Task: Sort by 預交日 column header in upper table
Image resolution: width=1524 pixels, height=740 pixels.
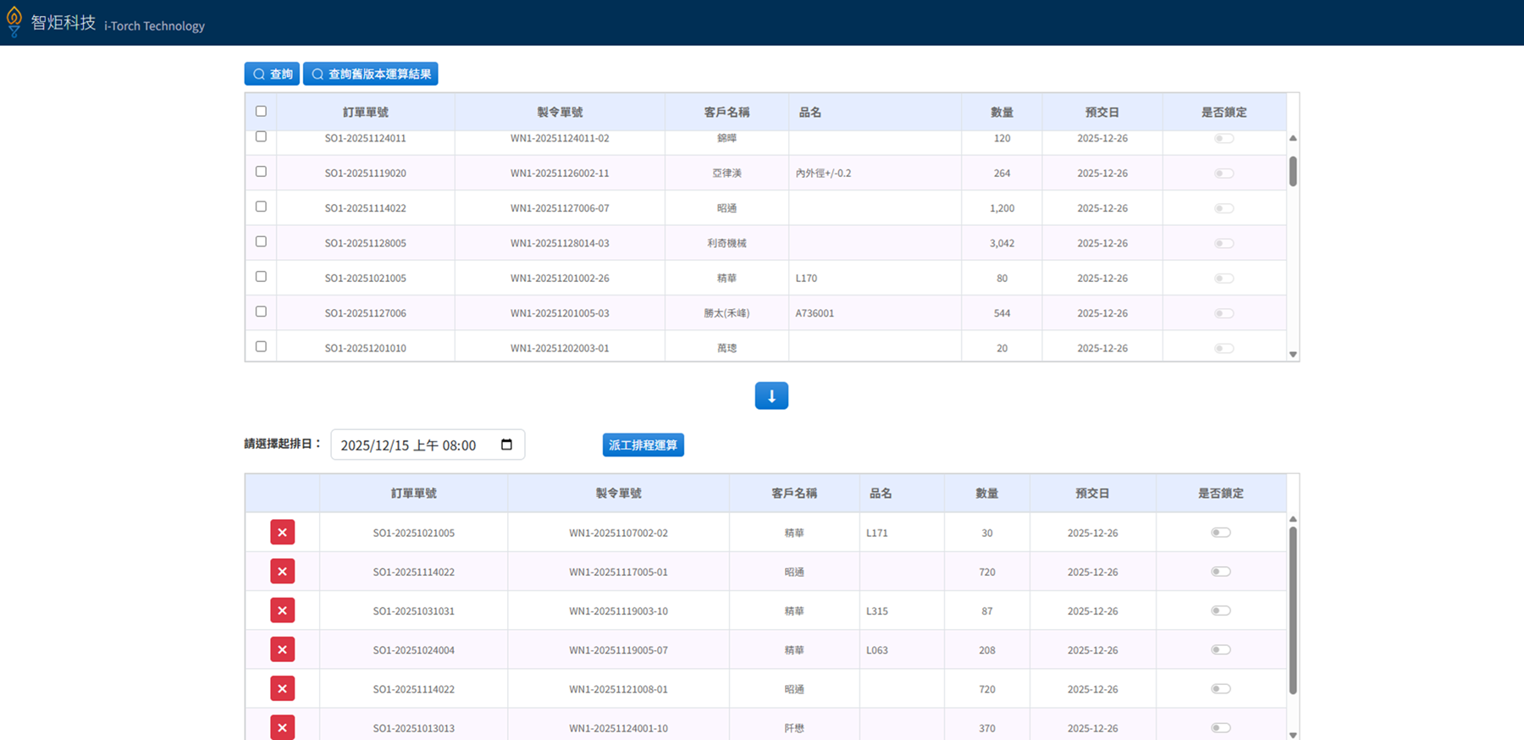Action: (1102, 112)
